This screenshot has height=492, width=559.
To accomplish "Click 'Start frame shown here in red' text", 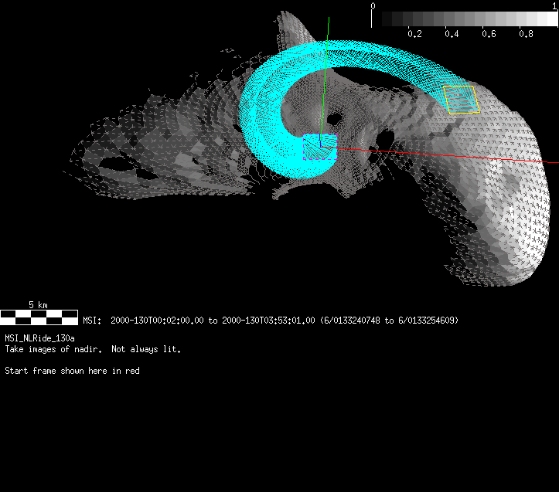I will click(x=73, y=371).
